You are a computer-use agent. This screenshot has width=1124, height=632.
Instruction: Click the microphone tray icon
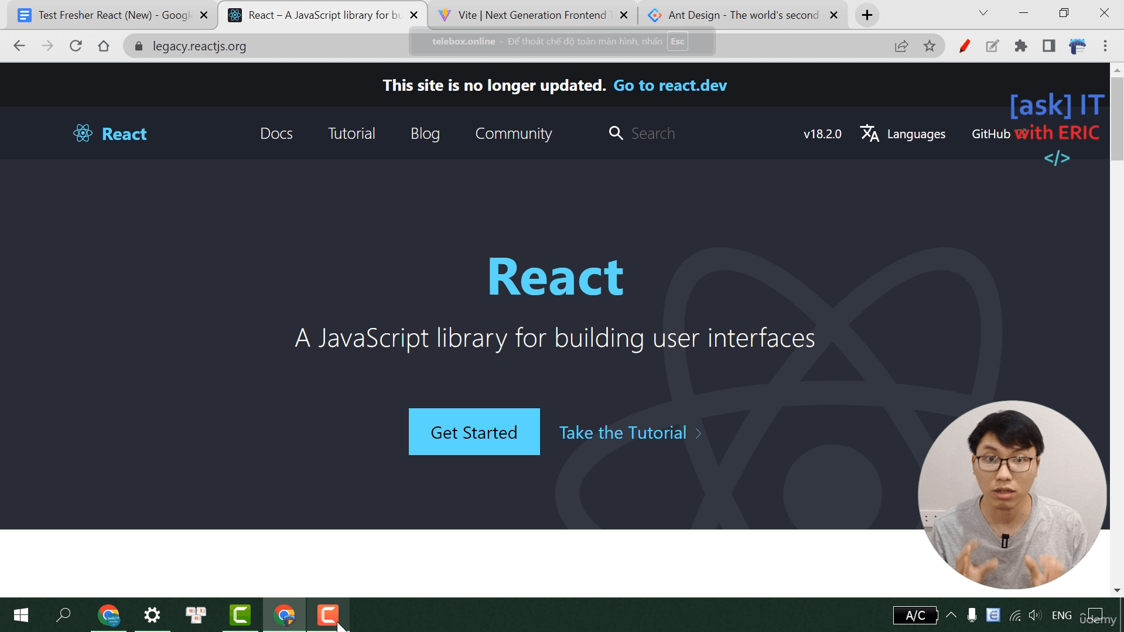click(972, 615)
